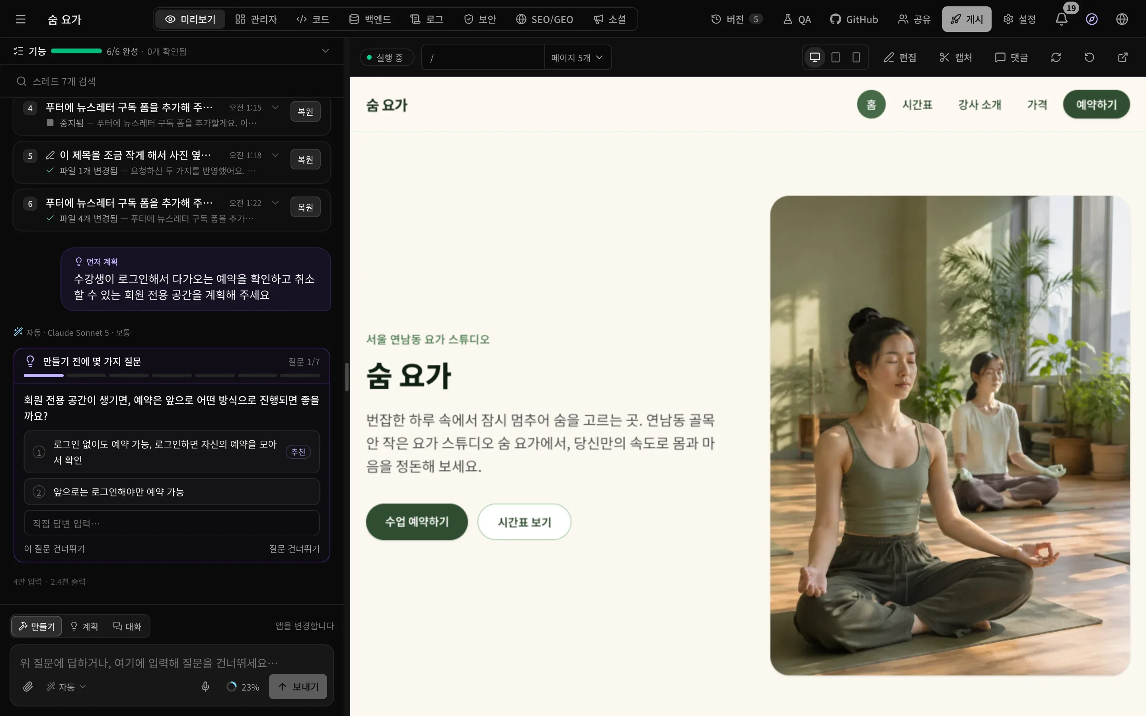Open the hamburger menu icon

20,19
